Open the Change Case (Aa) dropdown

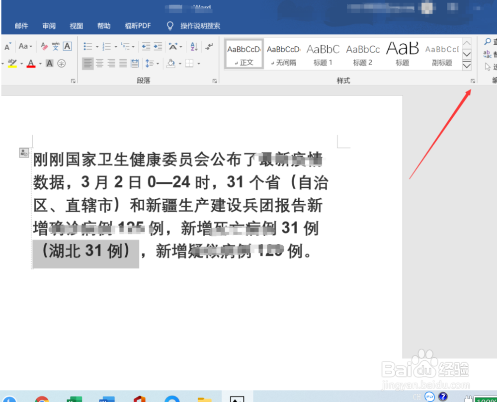pyautogui.click(x=25, y=46)
